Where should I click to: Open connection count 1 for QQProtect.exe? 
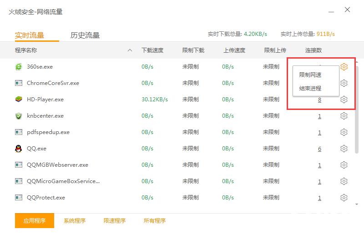coord(320,198)
